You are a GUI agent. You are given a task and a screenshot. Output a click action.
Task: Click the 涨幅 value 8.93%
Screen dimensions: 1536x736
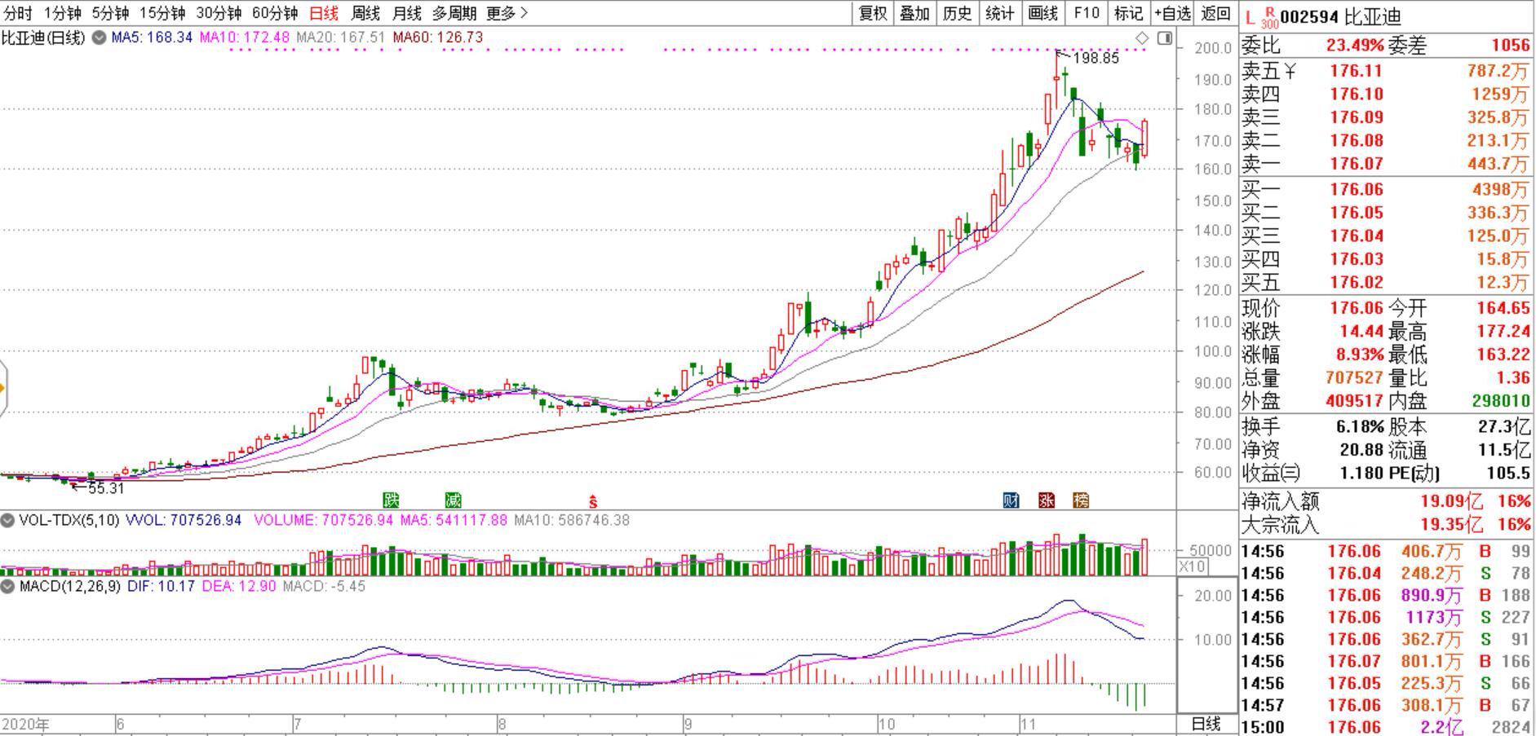click(x=1359, y=355)
